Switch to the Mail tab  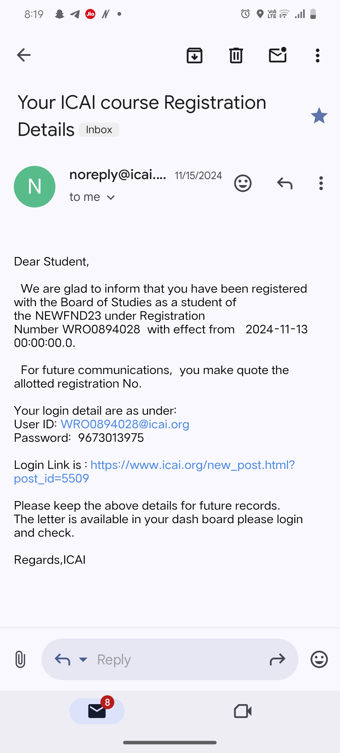pyautogui.click(x=97, y=711)
